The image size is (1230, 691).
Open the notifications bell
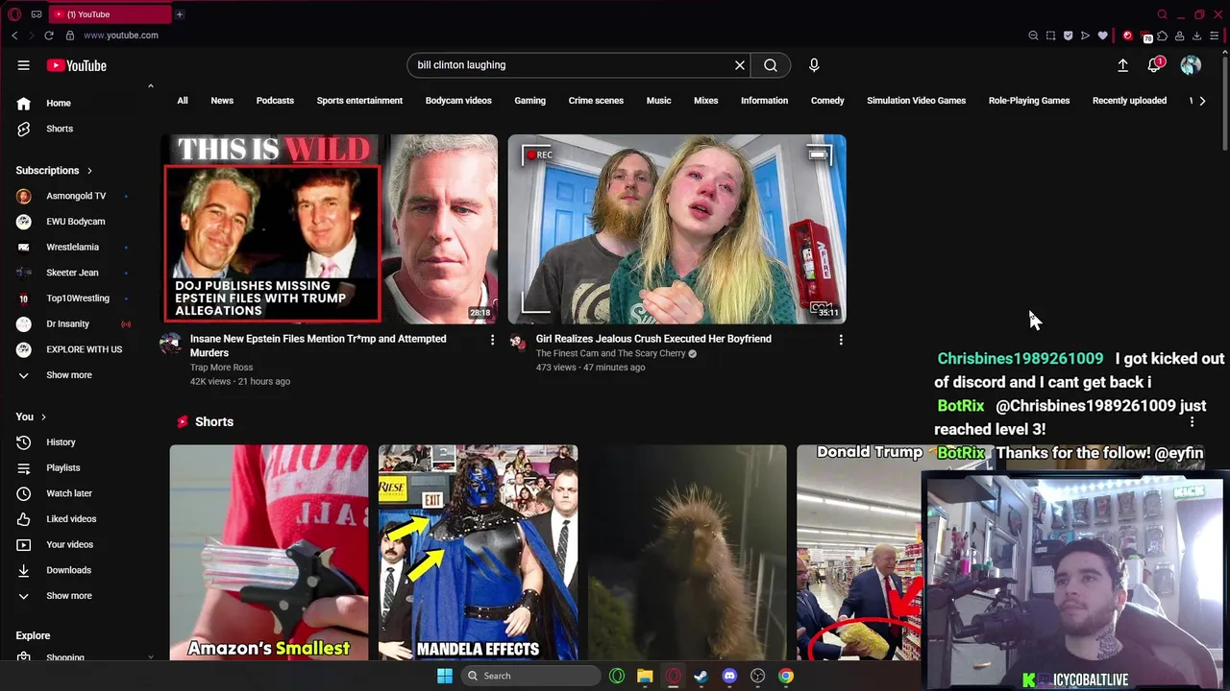[1155, 65]
